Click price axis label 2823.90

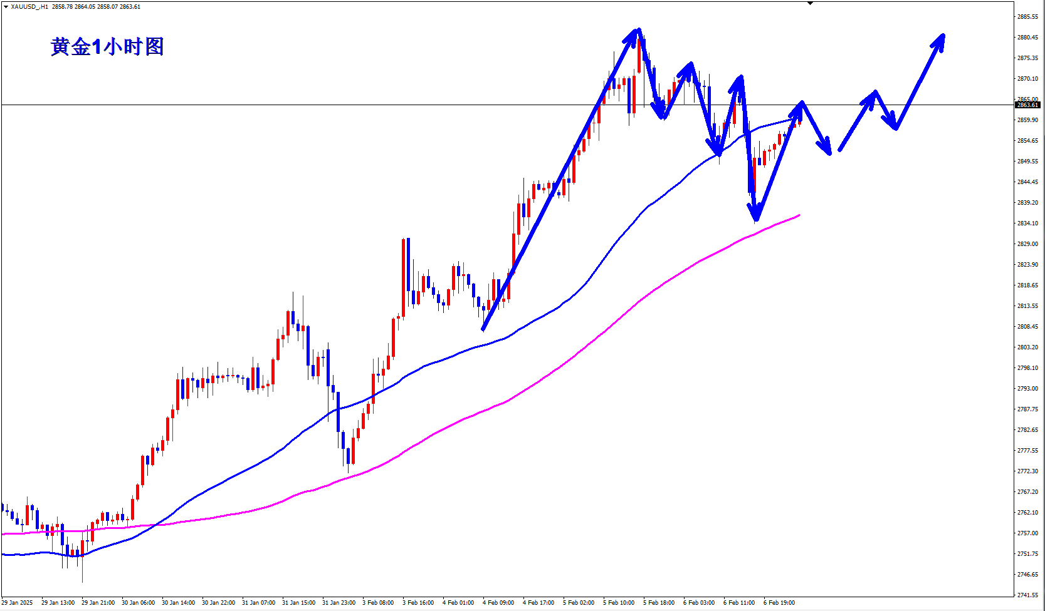(x=1027, y=265)
